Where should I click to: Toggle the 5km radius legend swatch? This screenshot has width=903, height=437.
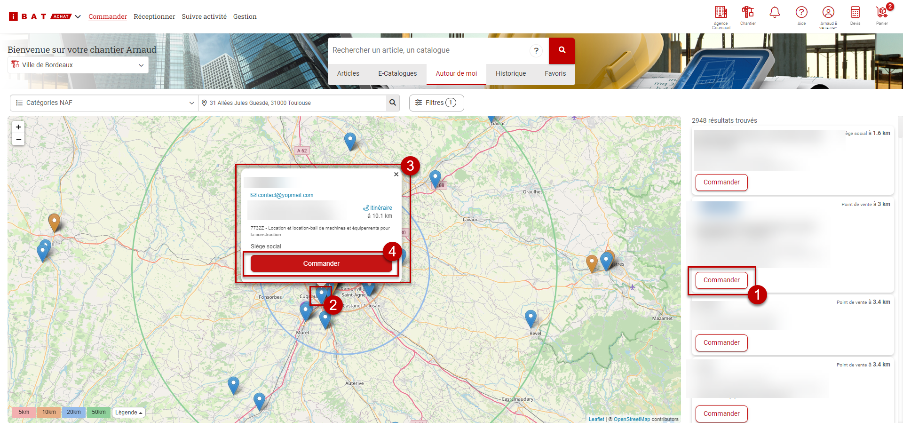24,413
